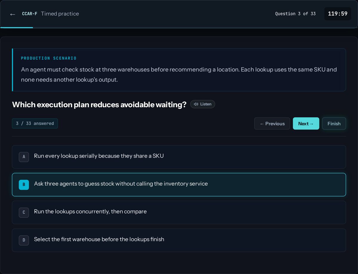Choose "Select the first warehouse" answer option
The width and height of the screenshot is (358, 274).
point(179,240)
